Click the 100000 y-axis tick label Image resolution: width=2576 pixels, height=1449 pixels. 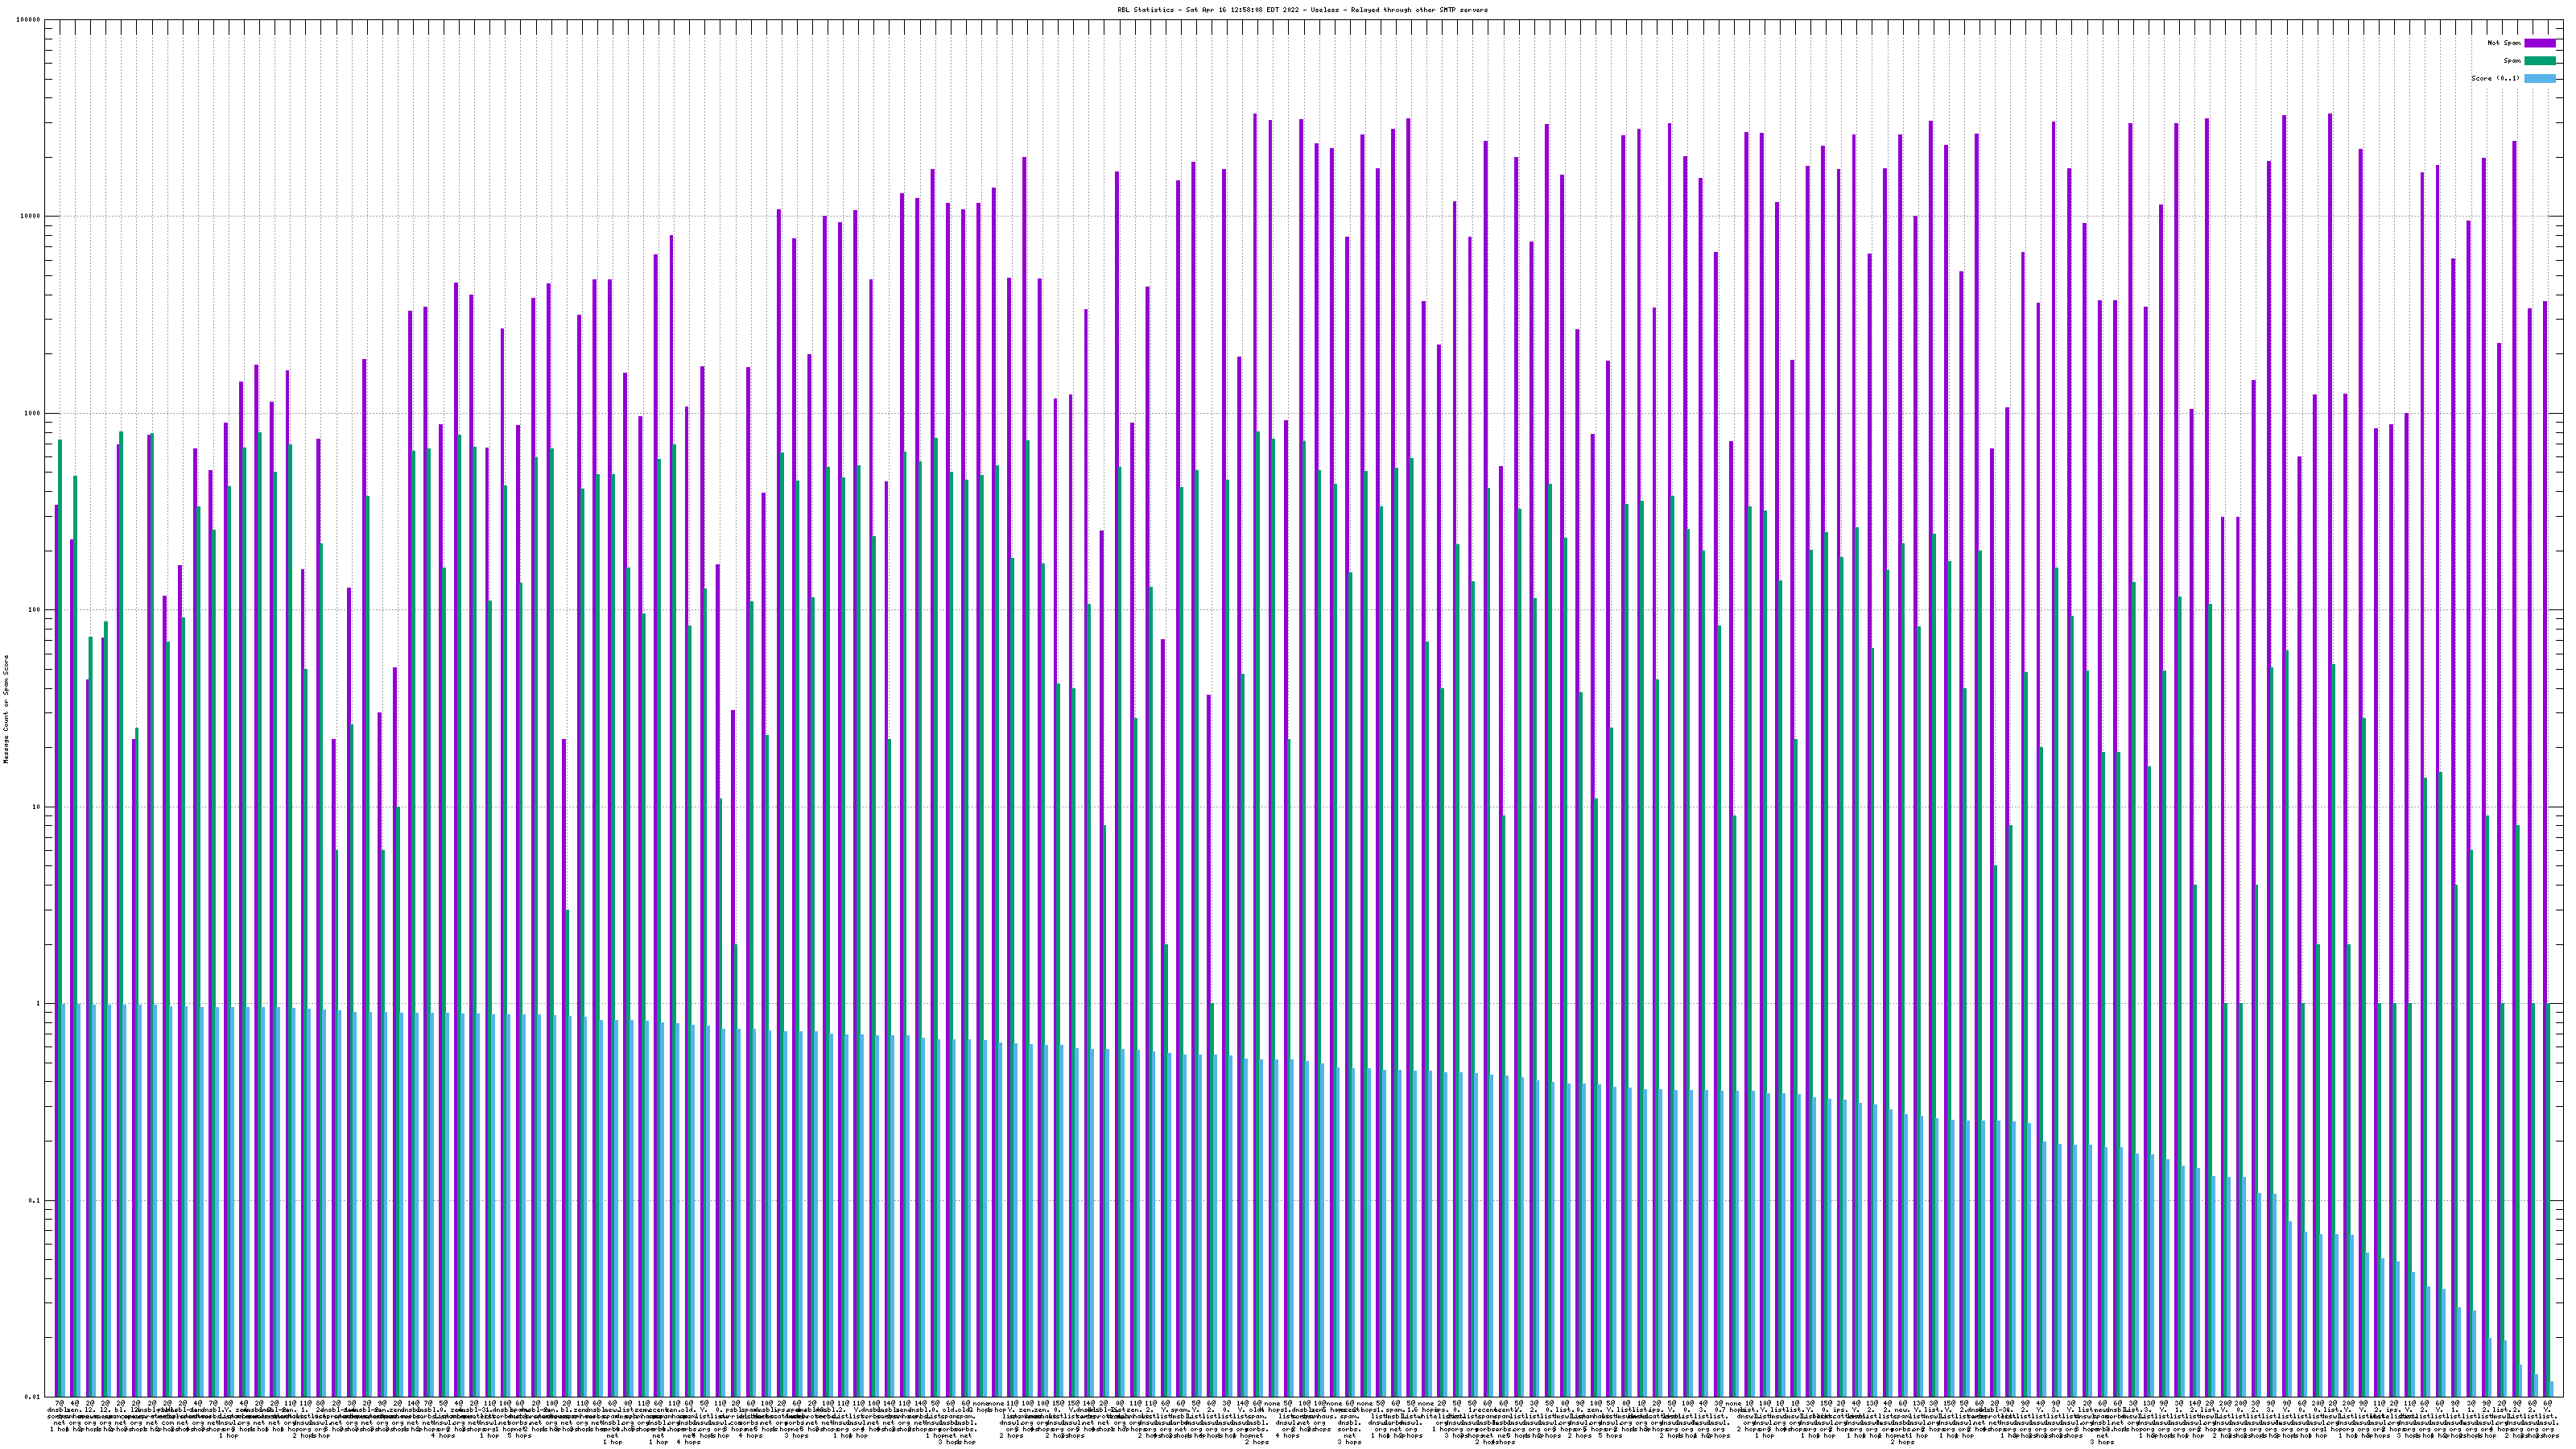point(29,20)
